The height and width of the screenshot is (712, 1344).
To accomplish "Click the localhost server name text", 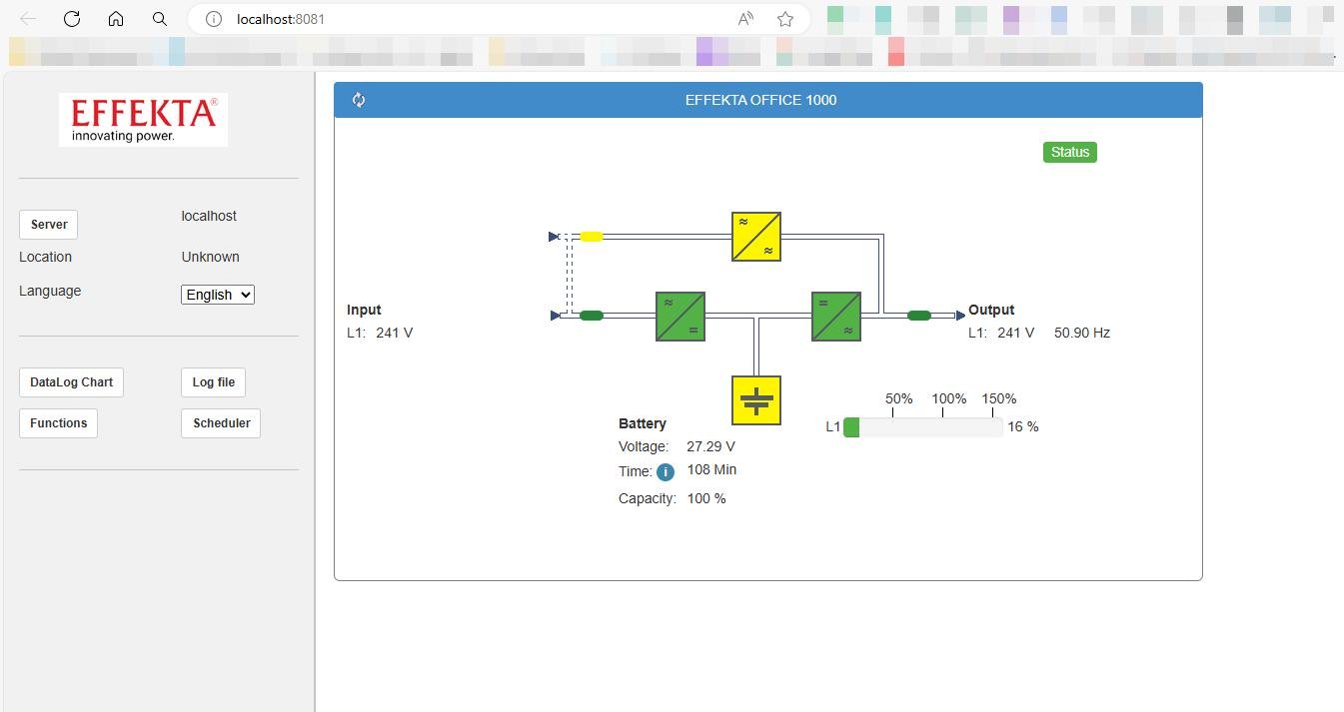I will [209, 216].
